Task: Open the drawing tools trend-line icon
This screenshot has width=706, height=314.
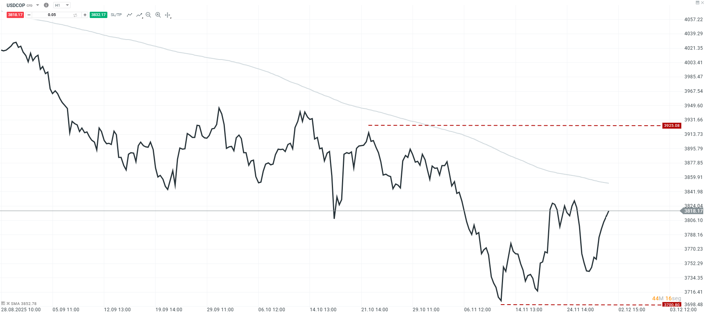Action: click(139, 15)
